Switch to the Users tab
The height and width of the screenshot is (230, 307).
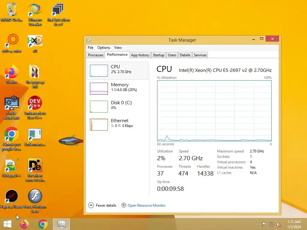(172, 55)
